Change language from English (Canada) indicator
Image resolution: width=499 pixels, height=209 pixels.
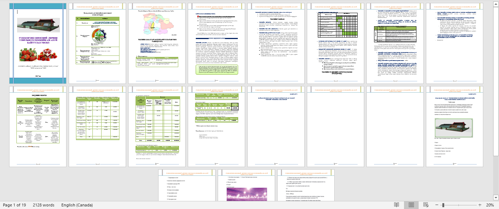coord(77,205)
